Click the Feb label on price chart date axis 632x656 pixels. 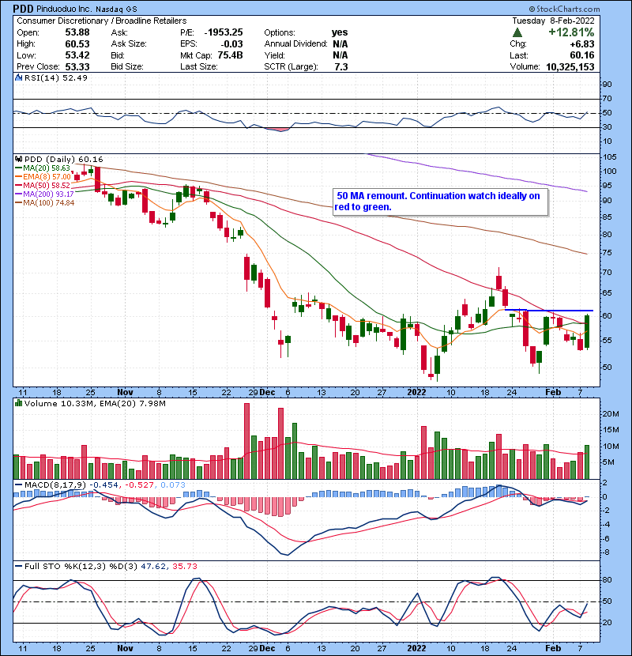[x=553, y=393]
